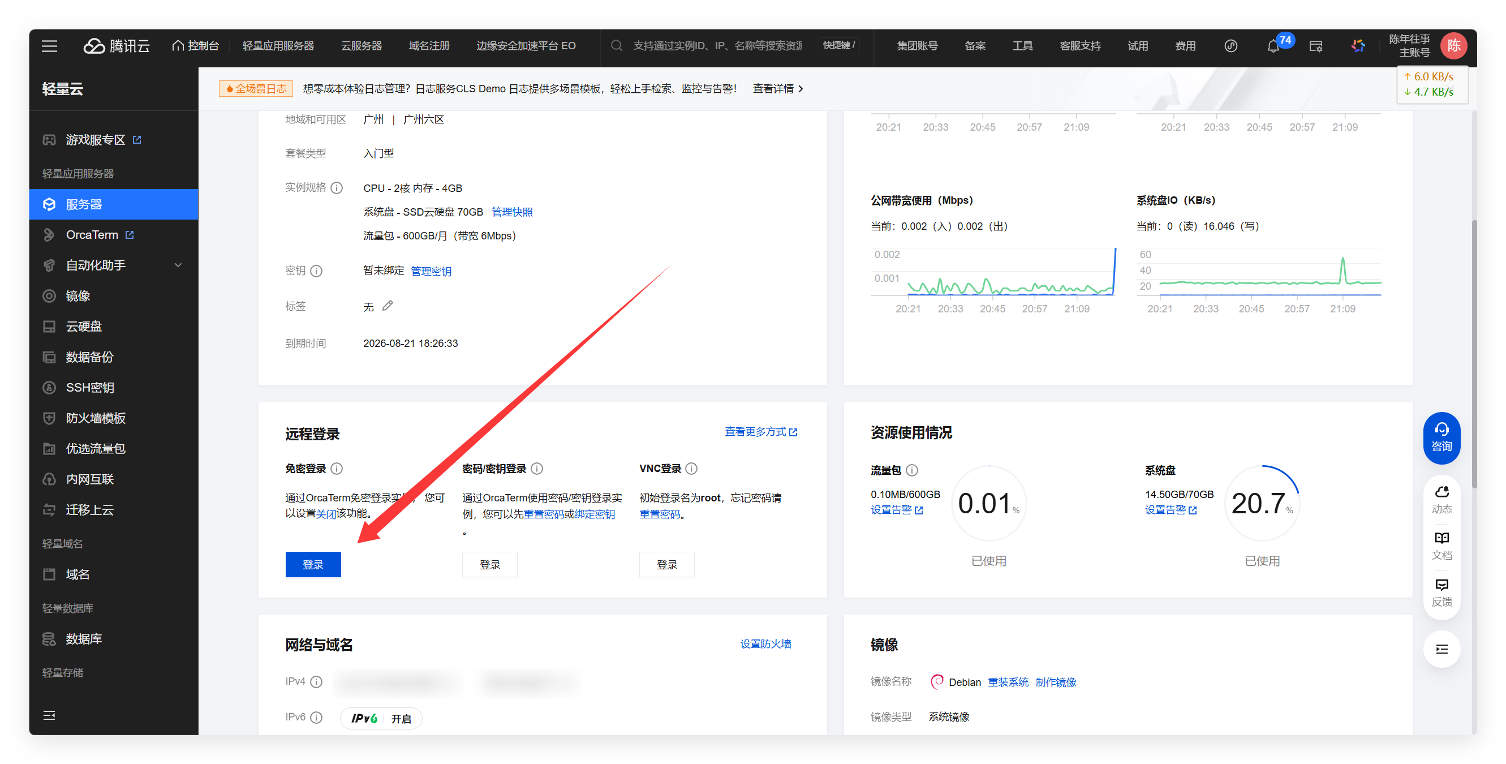The width and height of the screenshot is (1506, 764).
Task: Click the 管理快照 link
Action: [x=512, y=212]
